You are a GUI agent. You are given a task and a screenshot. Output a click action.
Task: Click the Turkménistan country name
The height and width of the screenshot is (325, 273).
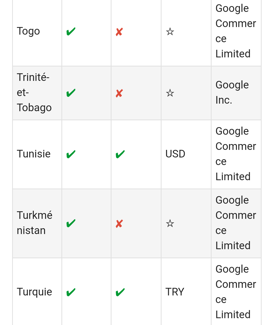click(x=34, y=223)
